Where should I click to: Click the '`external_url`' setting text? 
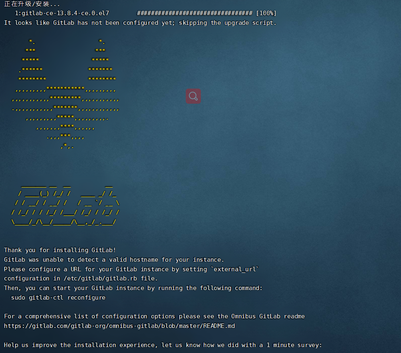[x=235, y=269]
